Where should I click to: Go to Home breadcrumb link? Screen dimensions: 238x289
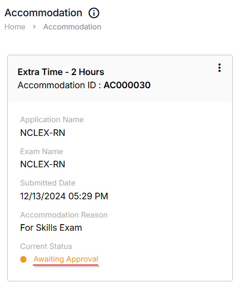pos(15,27)
